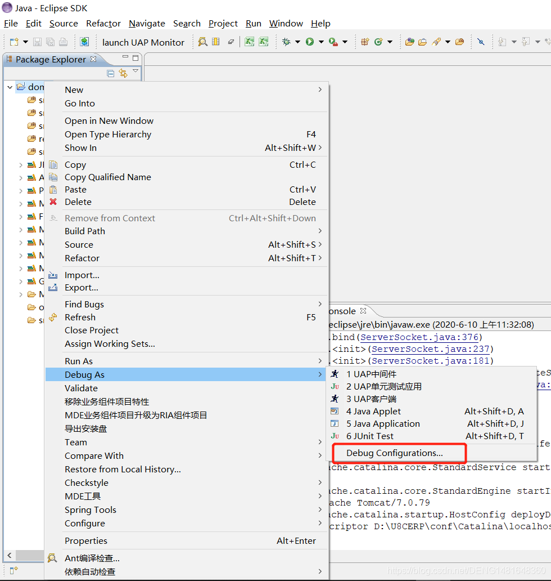
Task: Click the Package Explorer horizontal scrollbar left arrow
Action: click(x=9, y=555)
